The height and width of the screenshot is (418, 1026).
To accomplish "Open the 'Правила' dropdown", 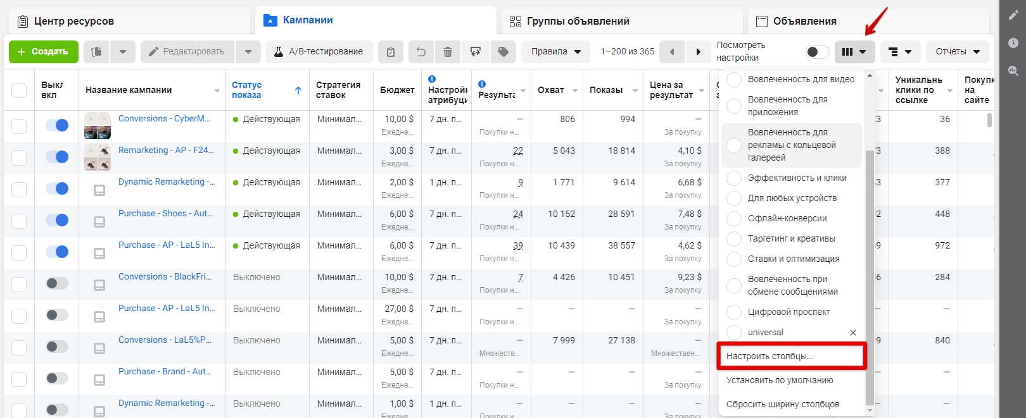I will (555, 52).
